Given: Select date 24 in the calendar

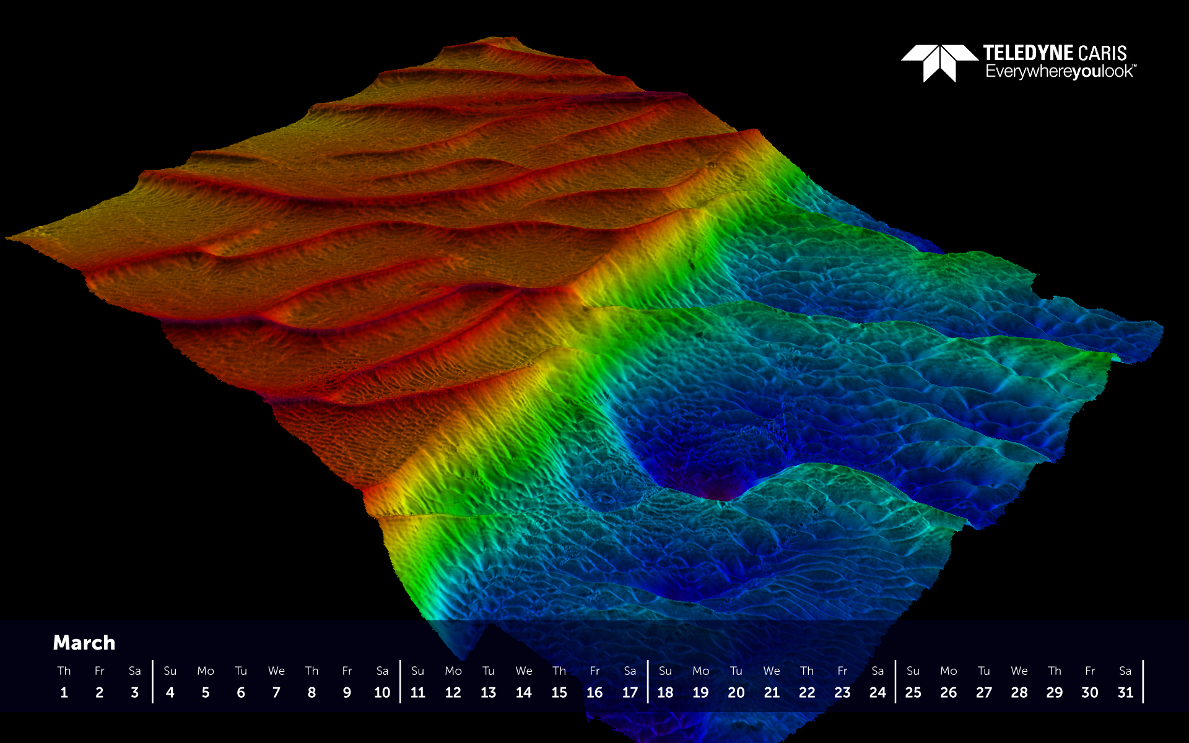Looking at the screenshot, I should (x=878, y=693).
